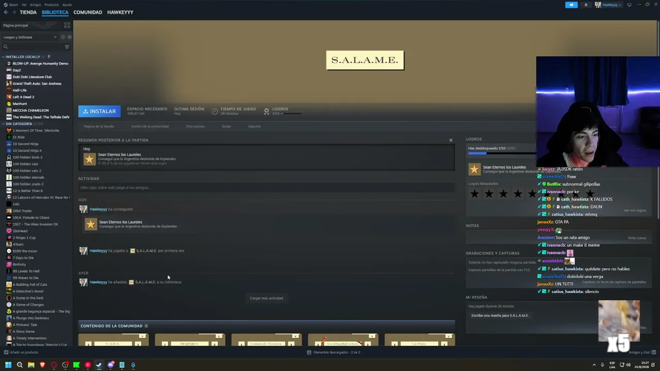The image size is (660, 371).
Task: Open the Discusiones link
Action: (x=195, y=126)
